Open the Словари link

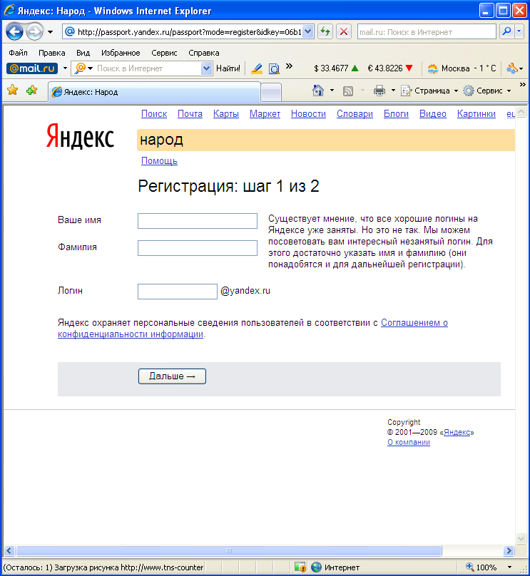tap(355, 114)
